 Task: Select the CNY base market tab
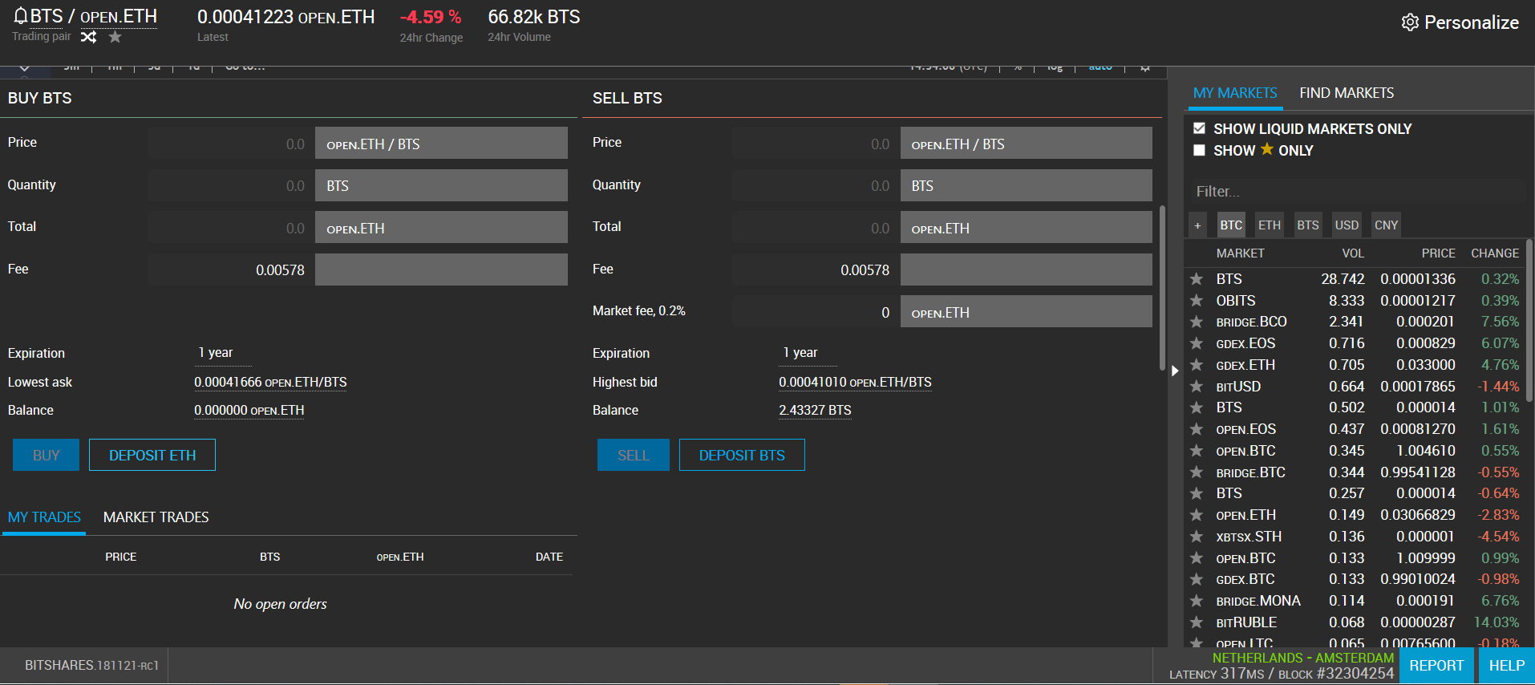pos(1386,225)
